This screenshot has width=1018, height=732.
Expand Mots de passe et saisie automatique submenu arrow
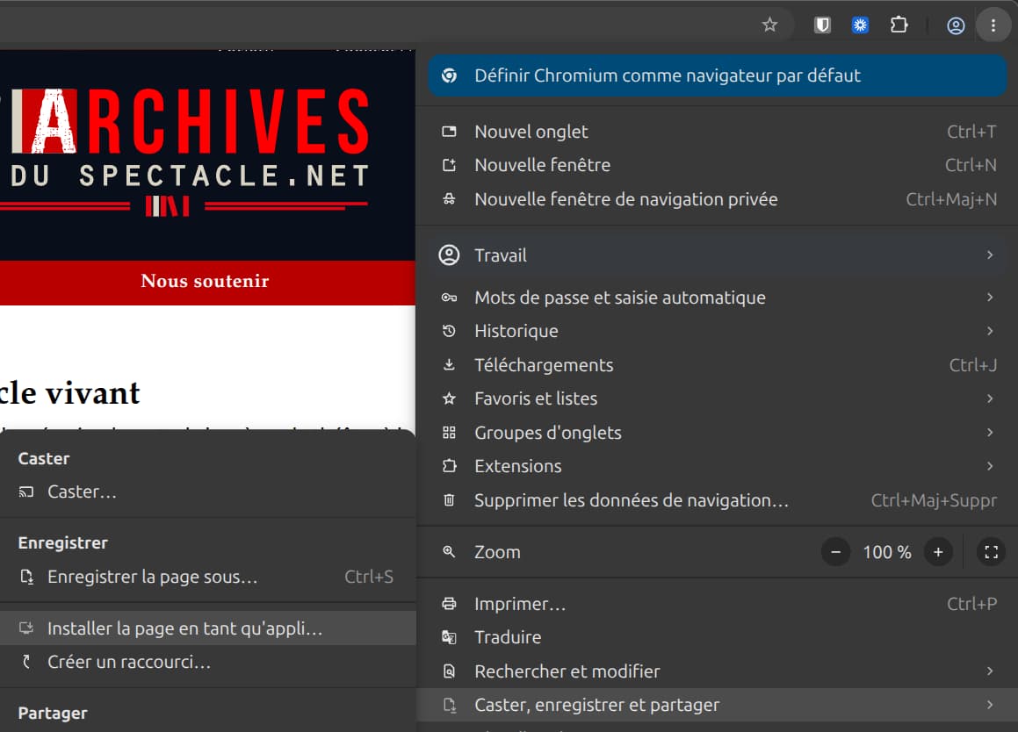[x=989, y=298]
